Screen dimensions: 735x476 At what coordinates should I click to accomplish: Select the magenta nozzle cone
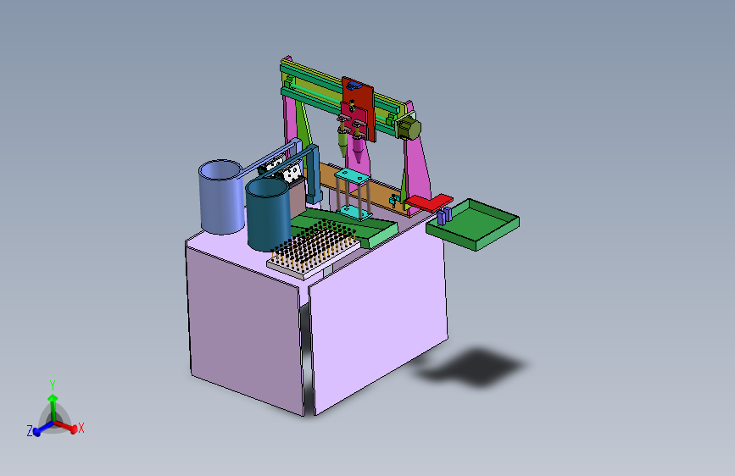coord(358,148)
